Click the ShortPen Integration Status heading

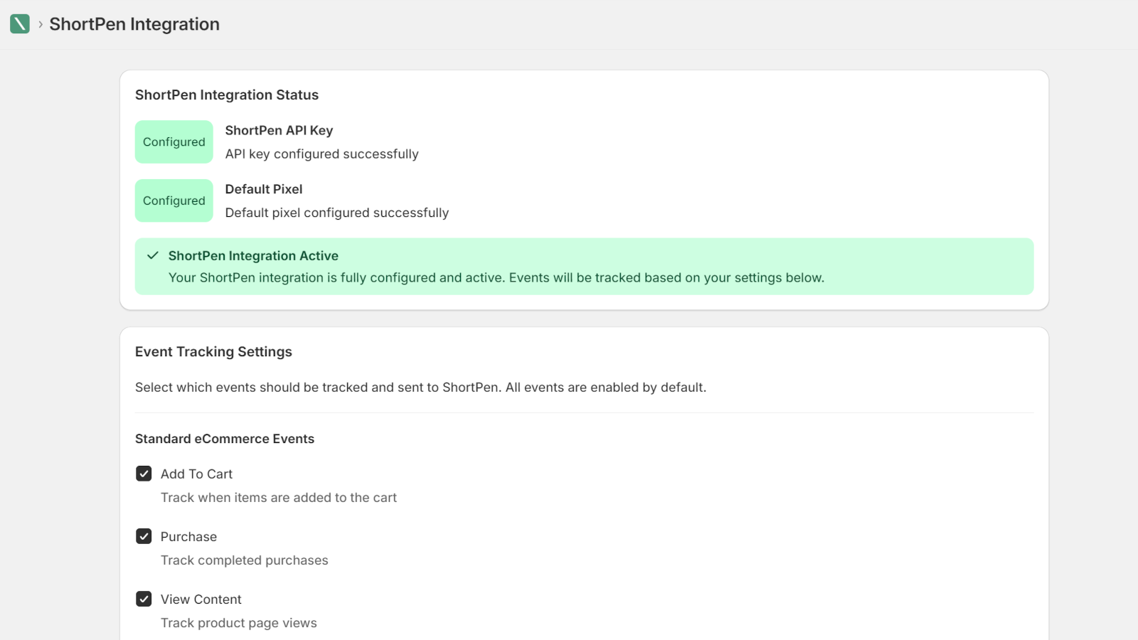(227, 95)
